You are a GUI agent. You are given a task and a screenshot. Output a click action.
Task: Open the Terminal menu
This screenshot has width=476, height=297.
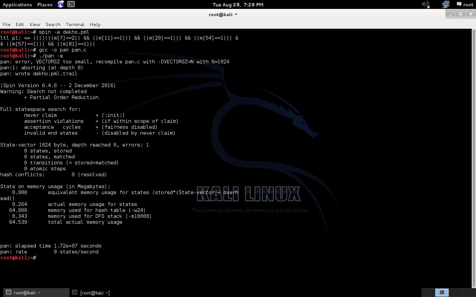pyautogui.click(x=75, y=24)
